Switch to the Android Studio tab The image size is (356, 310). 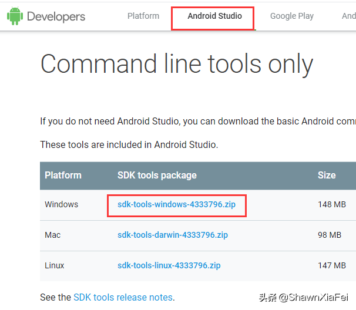[x=214, y=16]
